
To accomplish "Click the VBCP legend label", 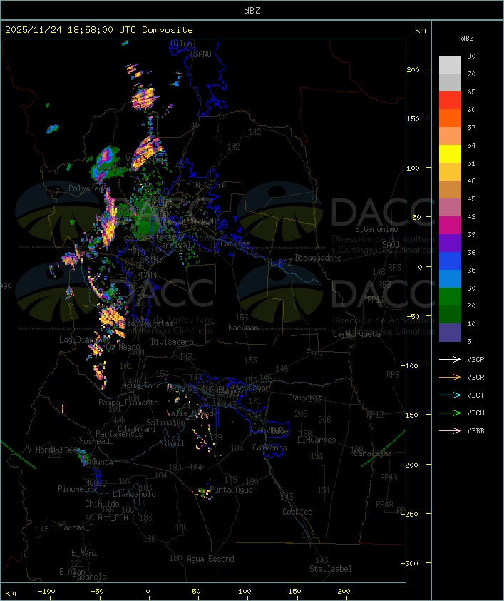I will click(475, 360).
